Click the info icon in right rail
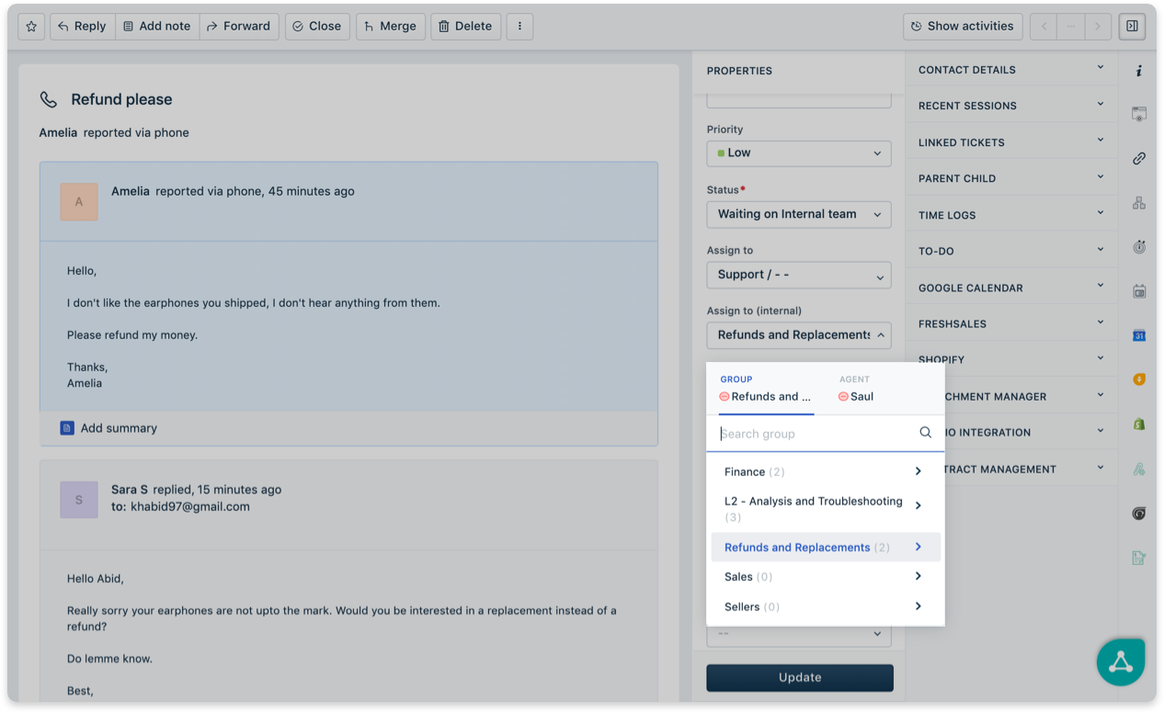 click(1139, 71)
